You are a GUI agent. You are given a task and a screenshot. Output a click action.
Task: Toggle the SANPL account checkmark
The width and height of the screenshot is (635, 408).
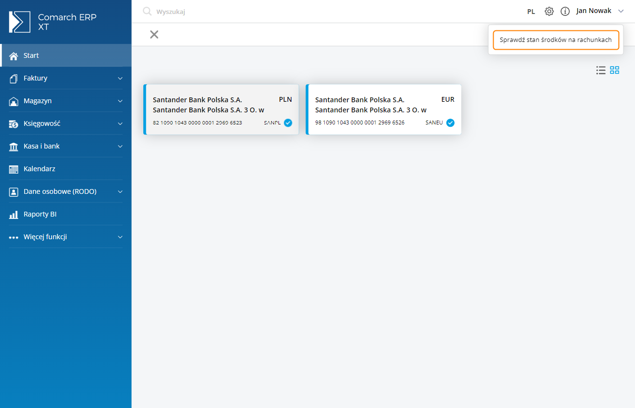point(288,123)
